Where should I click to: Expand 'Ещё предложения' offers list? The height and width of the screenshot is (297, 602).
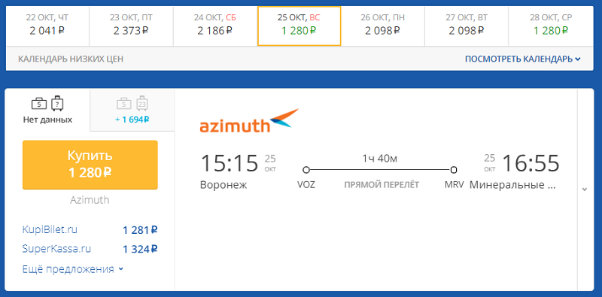[x=73, y=269]
